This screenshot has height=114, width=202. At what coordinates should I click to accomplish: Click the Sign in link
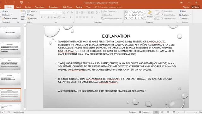[x=186, y=7]
